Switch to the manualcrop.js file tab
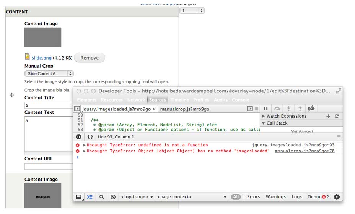 185,109
